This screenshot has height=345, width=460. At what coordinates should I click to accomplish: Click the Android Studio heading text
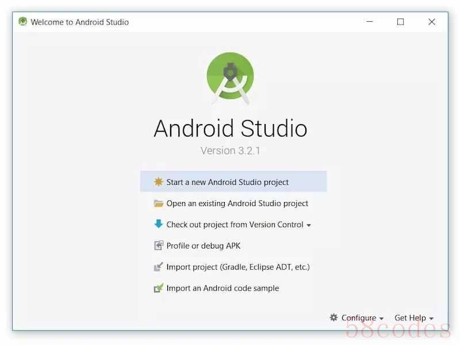click(x=231, y=128)
